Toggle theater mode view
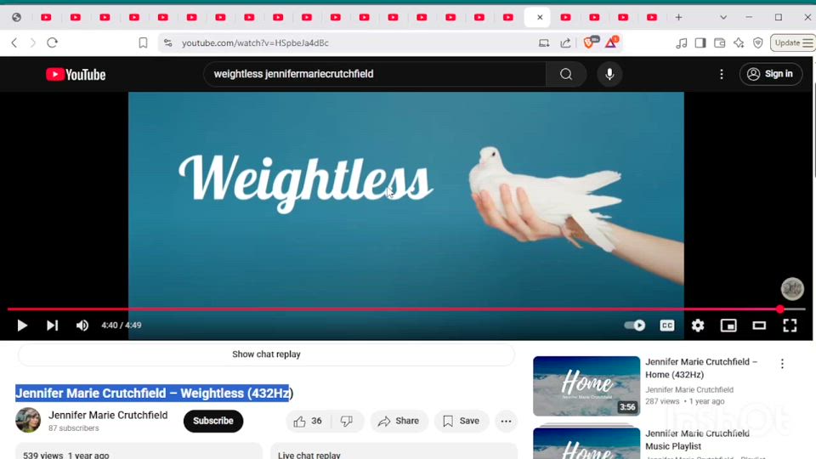816x459 pixels. 759,326
